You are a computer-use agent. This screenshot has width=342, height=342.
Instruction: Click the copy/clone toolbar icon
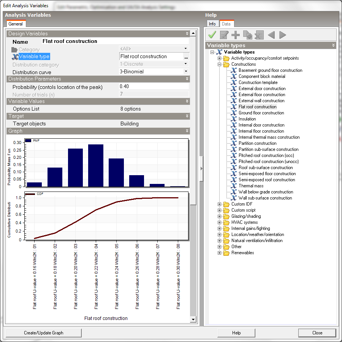coord(247,35)
